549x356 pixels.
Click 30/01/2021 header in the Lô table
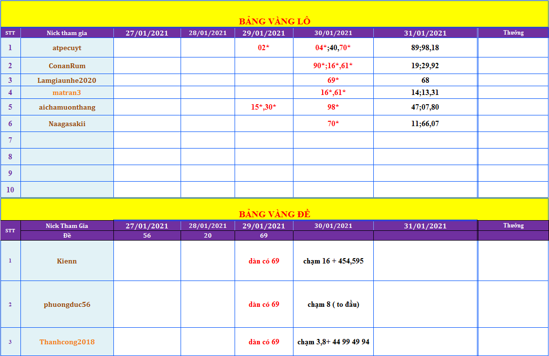tap(333, 33)
